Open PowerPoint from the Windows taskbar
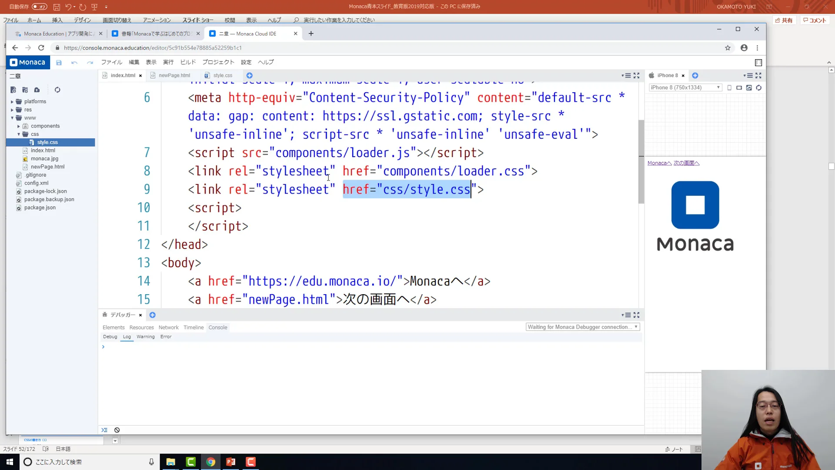The width and height of the screenshot is (835, 470). click(x=230, y=462)
